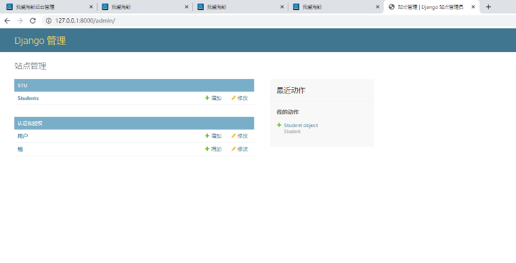The height and width of the screenshot is (263, 516).
Task: Close the 我爱海鲸后台管理 tab
Action: (91, 7)
